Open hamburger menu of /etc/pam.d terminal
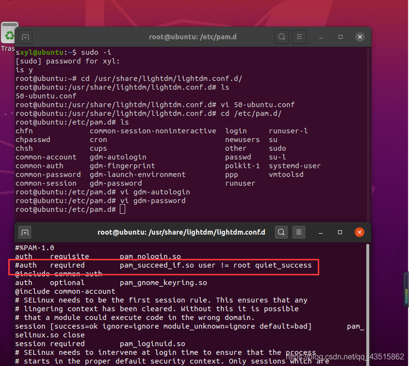This screenshot has width=409, height=366. pos(299,37)
